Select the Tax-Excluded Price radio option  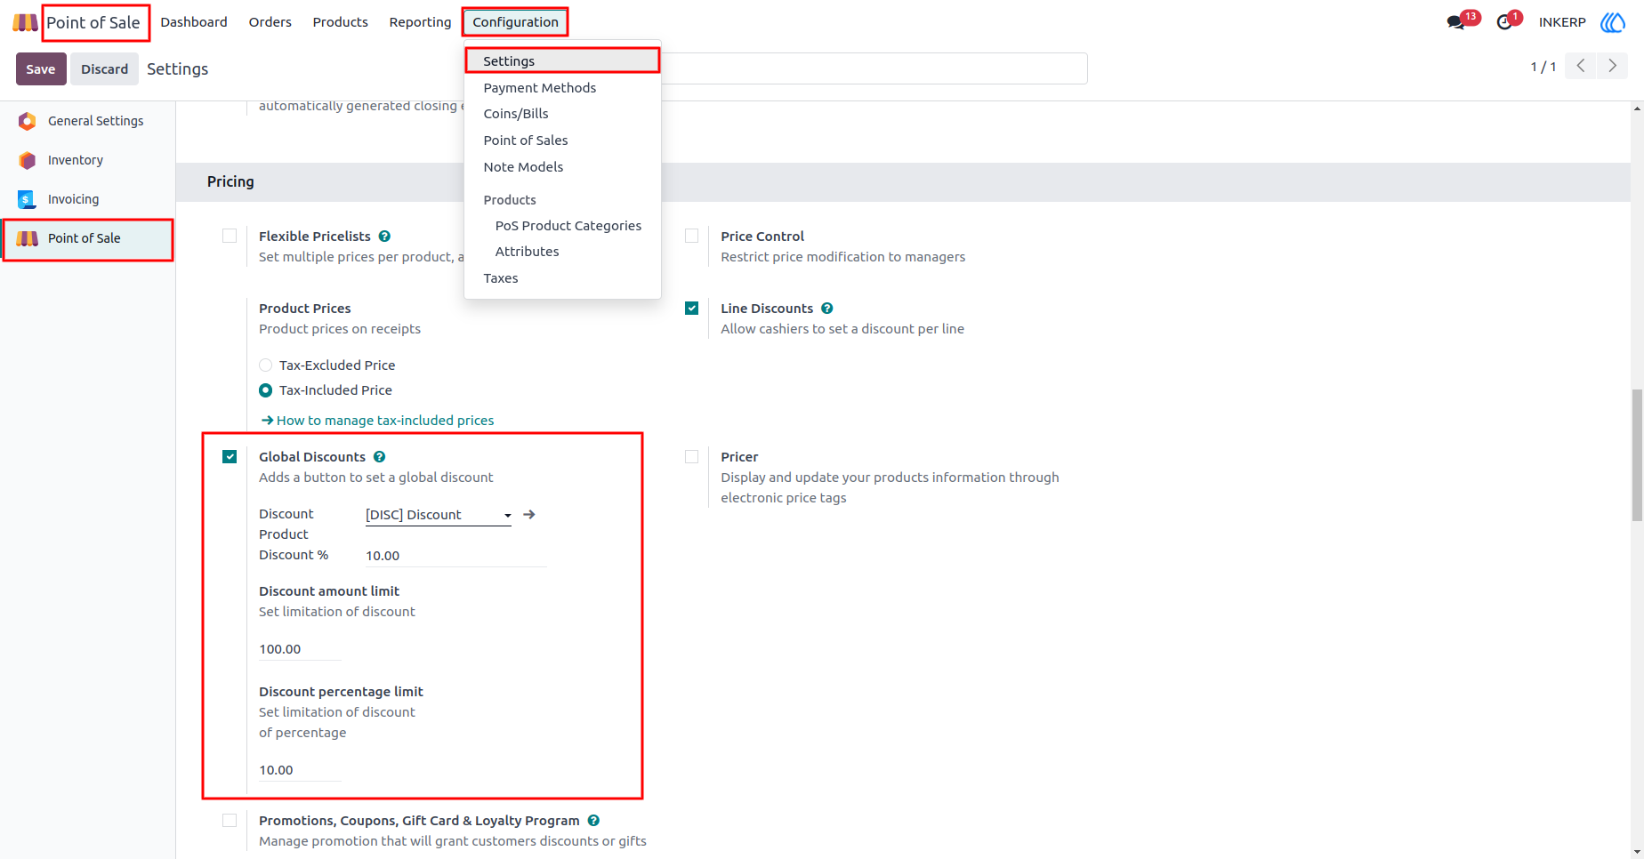pos(265,365)
